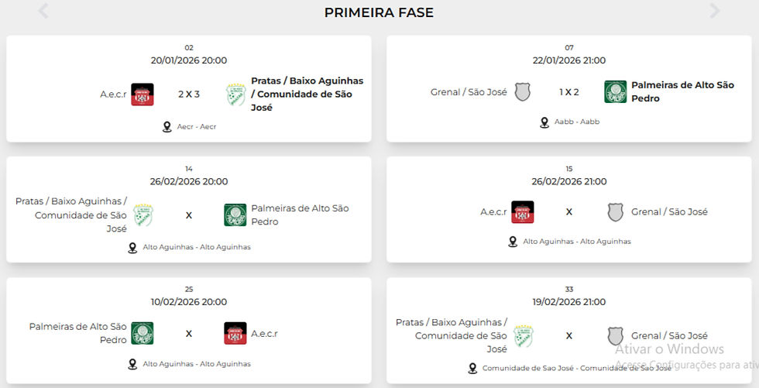Select the A.e.c.r crest in match 15
Image resolution: width=759 pixels, height=388 pixels.
[523, 212]
